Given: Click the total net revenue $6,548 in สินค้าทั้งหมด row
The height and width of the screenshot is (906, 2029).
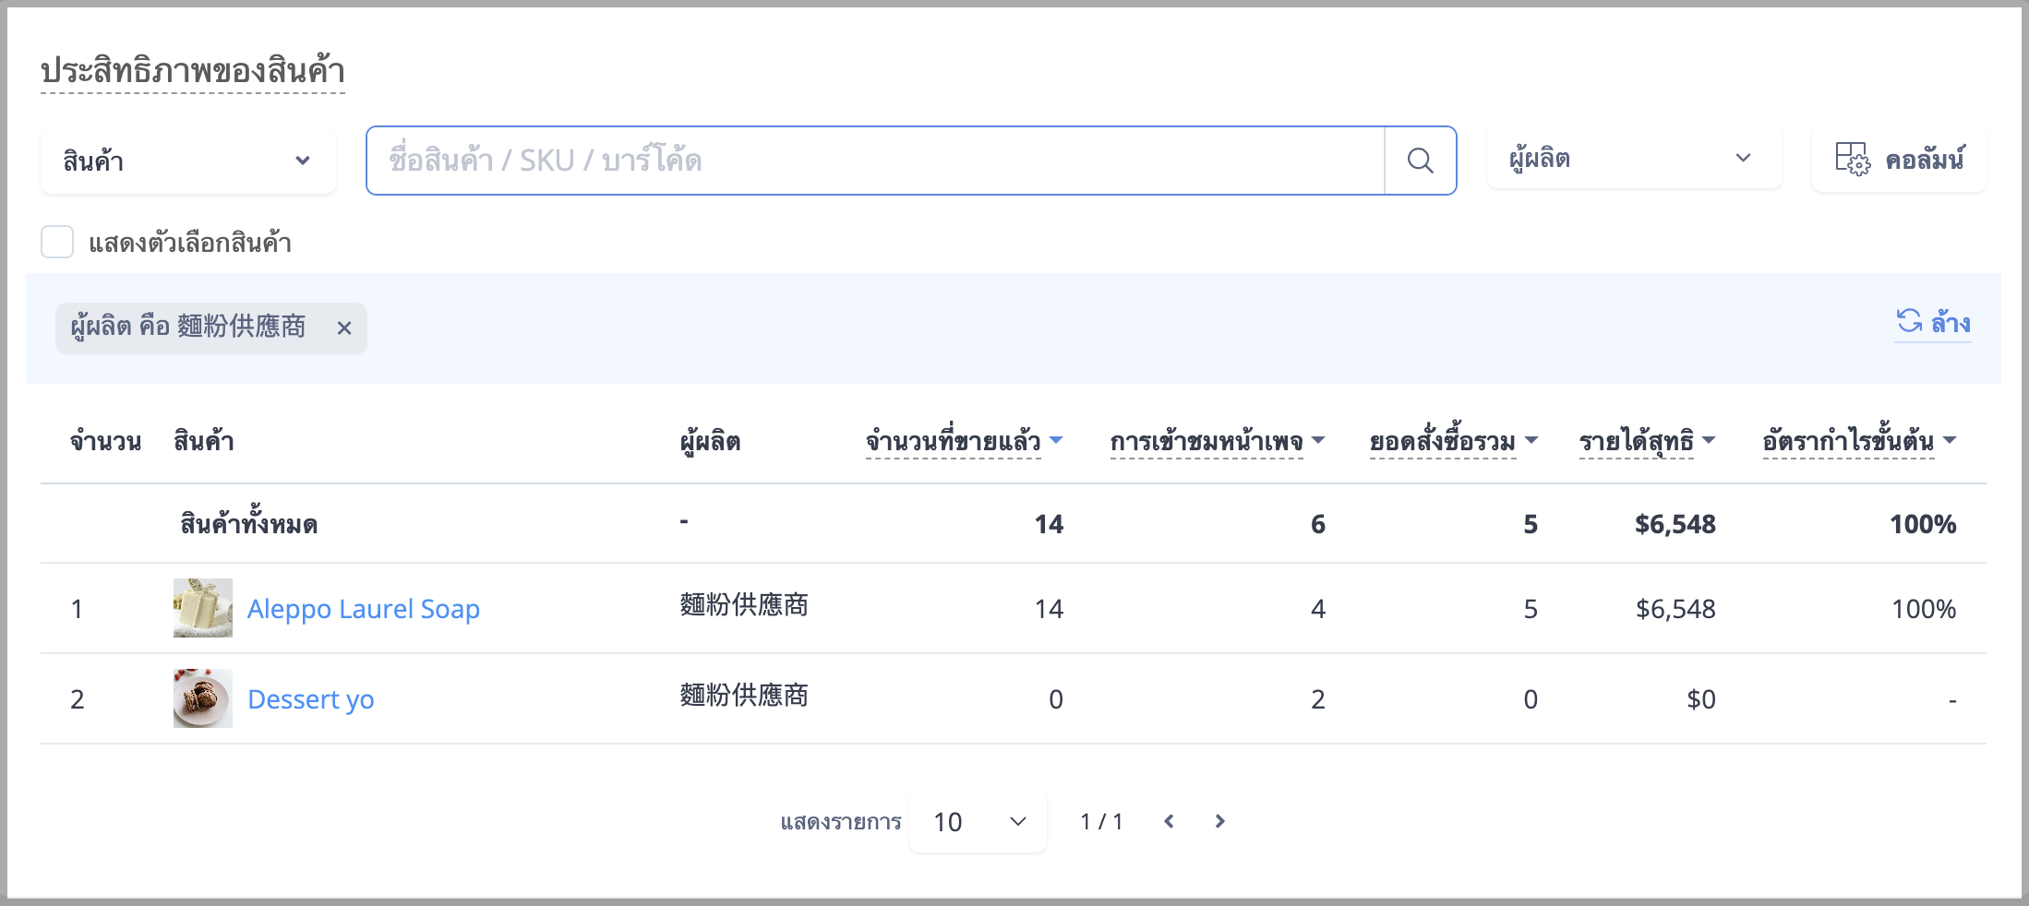Looking at the screenshot, I should coord(1675,524).
